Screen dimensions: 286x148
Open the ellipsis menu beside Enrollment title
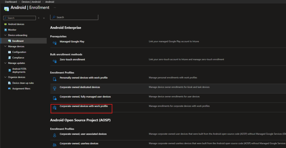click(55, 8)
